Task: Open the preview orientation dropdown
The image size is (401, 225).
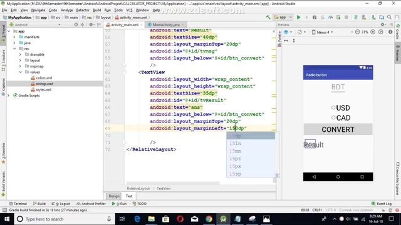Action: click(x=301, y=32)
